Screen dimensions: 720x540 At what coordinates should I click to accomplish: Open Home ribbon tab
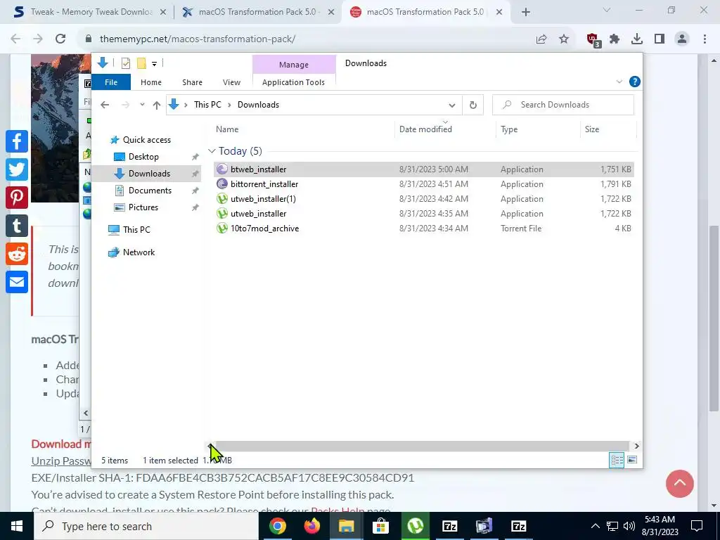click(x=151, y=82)
